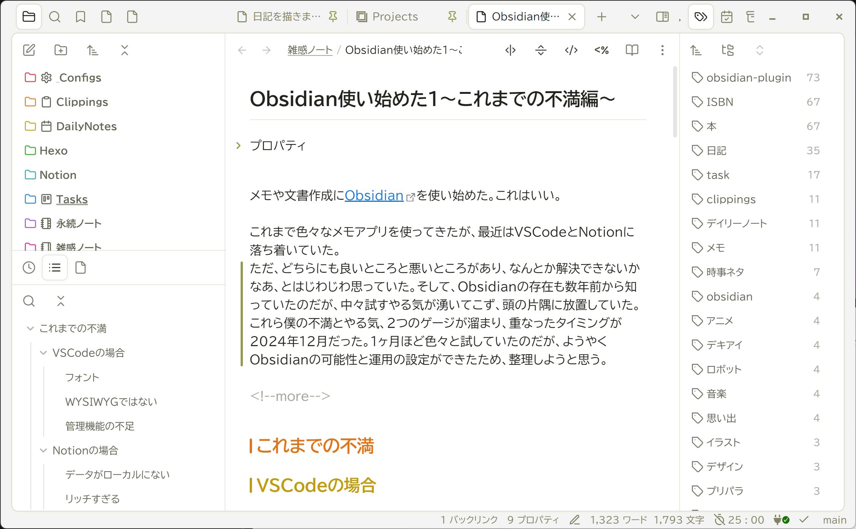
Task: Search headings in outline pane
Action: click(x=29, y=301)
